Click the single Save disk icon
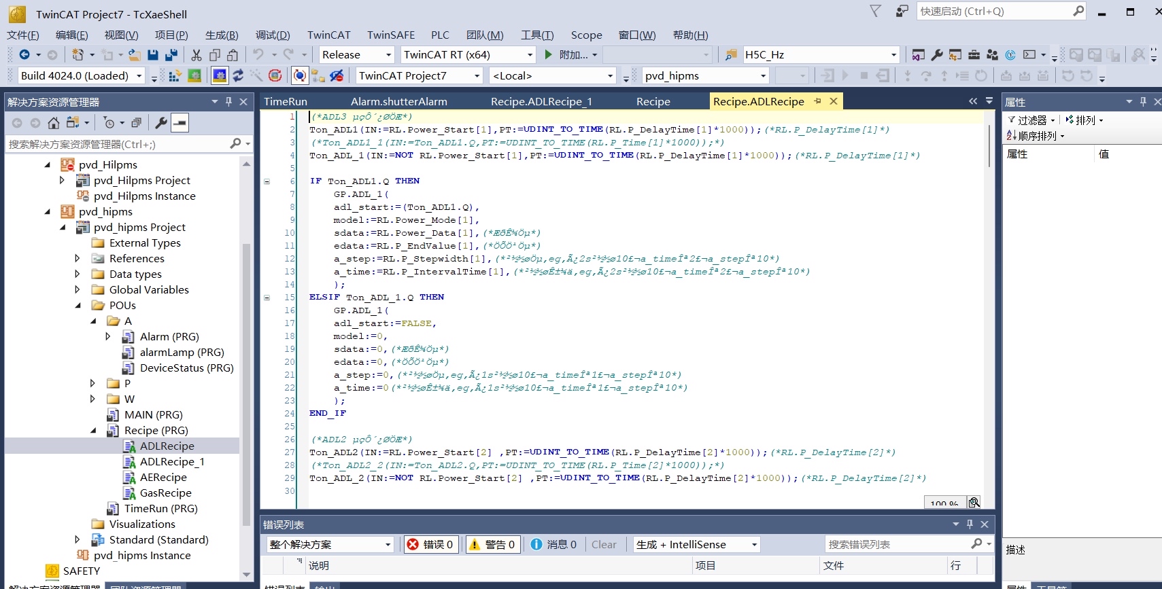This screenshot has width=1162, height=589. [153, 55]
